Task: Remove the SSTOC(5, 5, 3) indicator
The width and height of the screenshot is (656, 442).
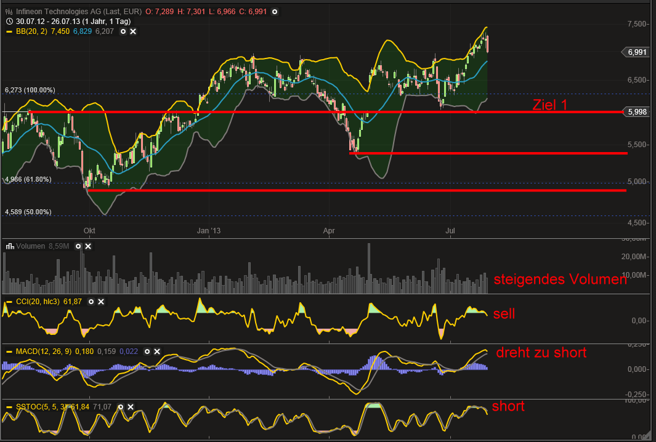Action: (131, 407)
